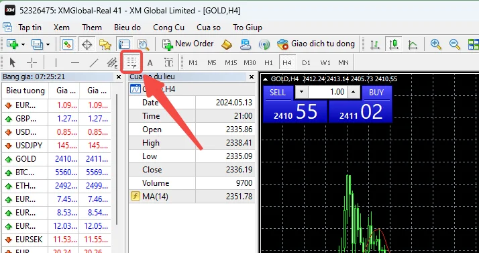Click the zoom in magnifier icon
The height and width of the screenshot is (253, 479).
click(435, 44)
